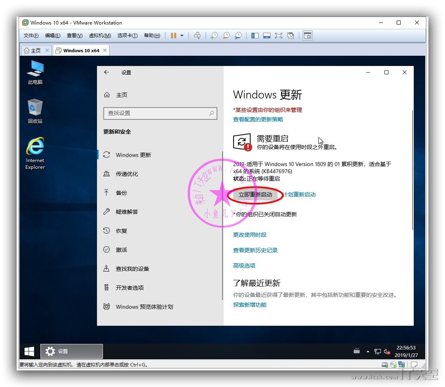This screenshot has width=445, height=387.
Task: Click the 需要重启 status heading
Action: [x=272, y=138]
